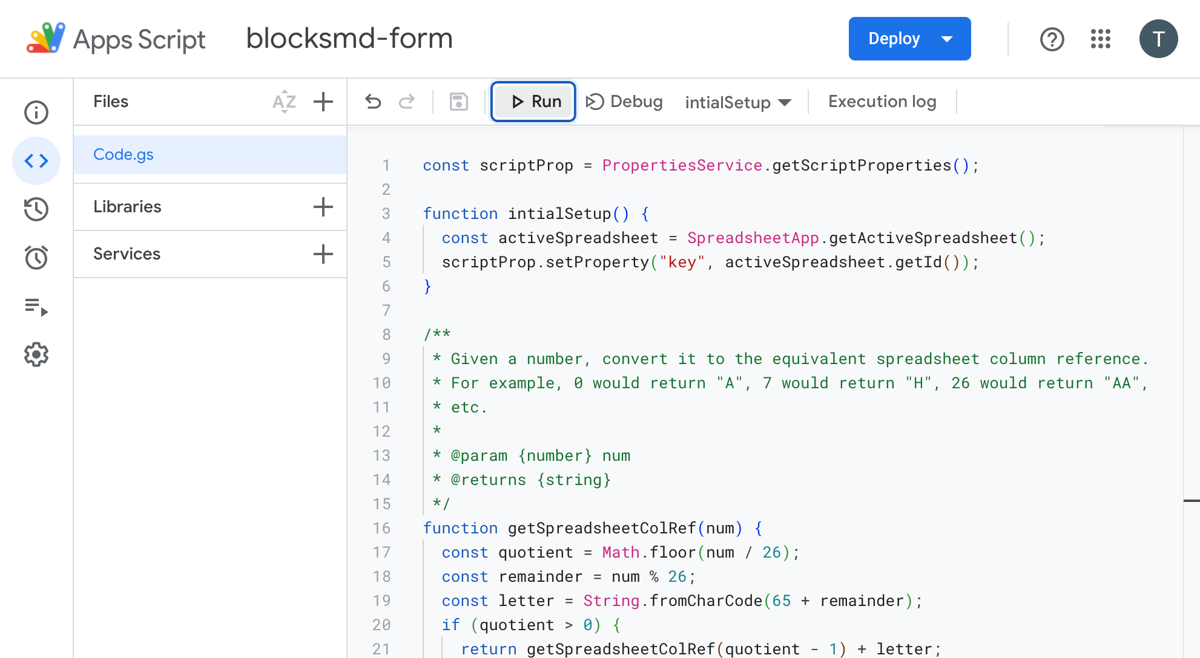1200x658 pixels.
Task: Open the Help question mark icon
Action: click(1052, 39)
